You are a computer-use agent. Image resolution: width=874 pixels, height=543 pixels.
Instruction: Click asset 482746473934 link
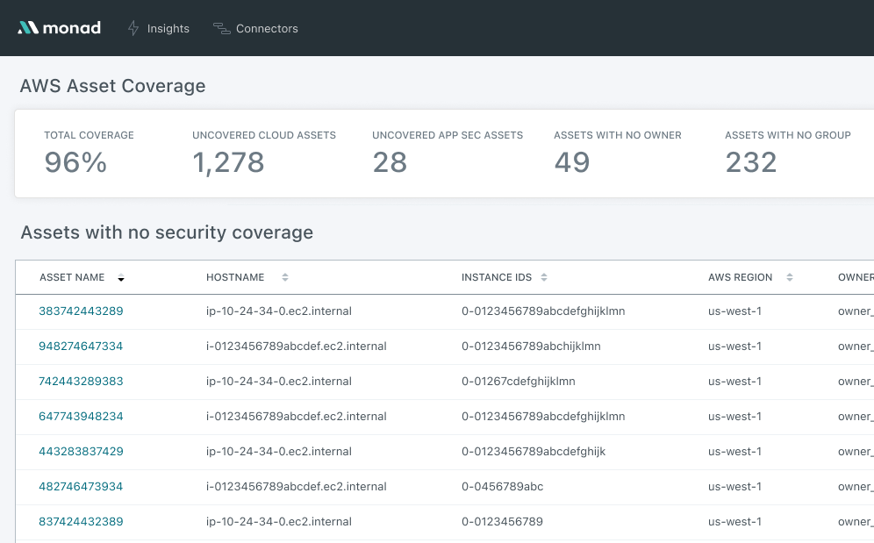[81, 487]
